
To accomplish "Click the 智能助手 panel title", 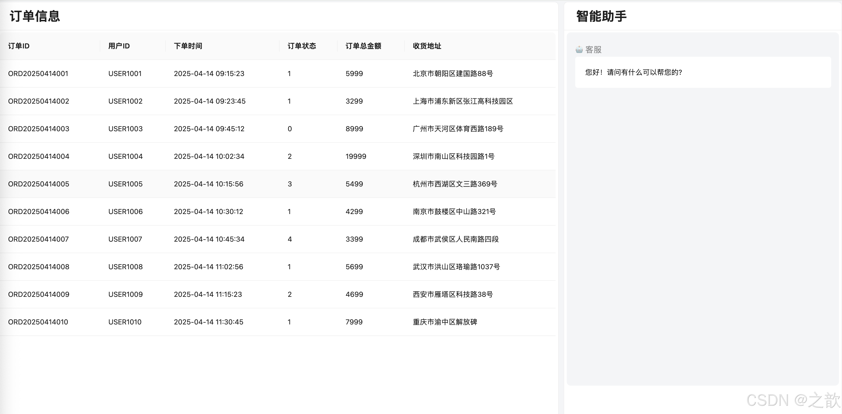I will pos(601,16).
